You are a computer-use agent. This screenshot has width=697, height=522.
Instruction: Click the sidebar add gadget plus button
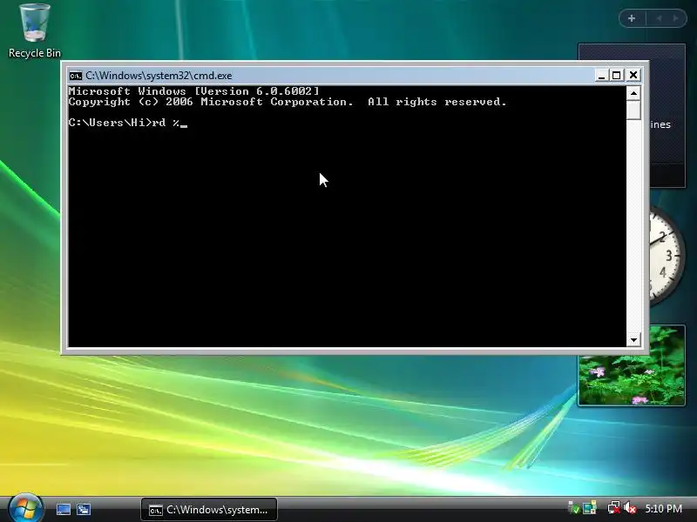point(632,18)
